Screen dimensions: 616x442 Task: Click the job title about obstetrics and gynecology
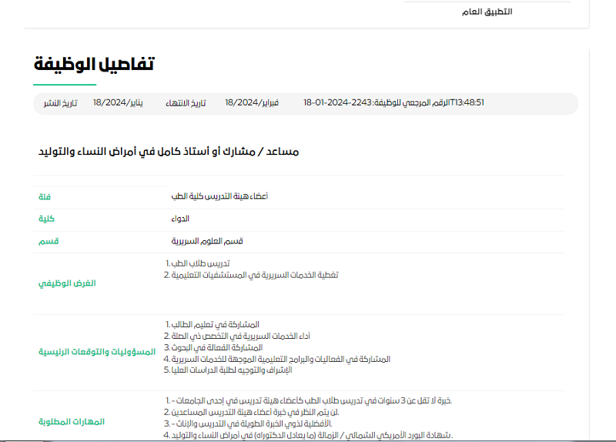(169, 152)
